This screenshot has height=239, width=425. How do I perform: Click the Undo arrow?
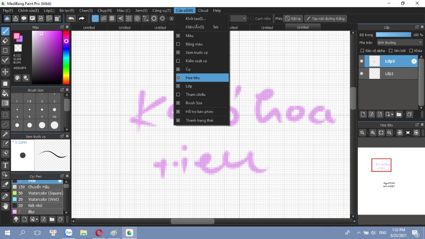[x=71, y=18]
